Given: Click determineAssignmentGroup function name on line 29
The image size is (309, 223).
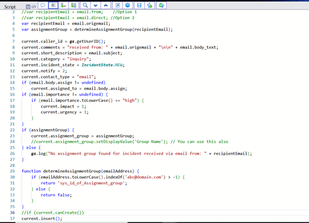Looking at the screenshot, I should (x=72, y=171).
